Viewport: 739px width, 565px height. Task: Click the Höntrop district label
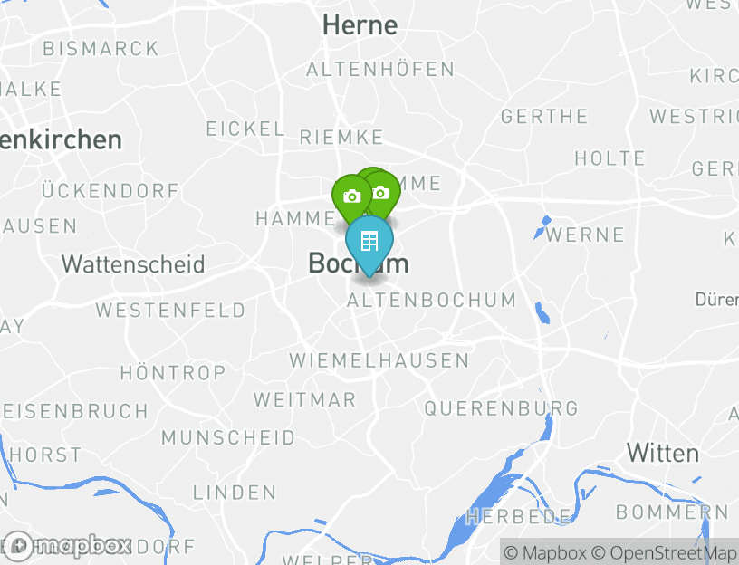point(173,373)
